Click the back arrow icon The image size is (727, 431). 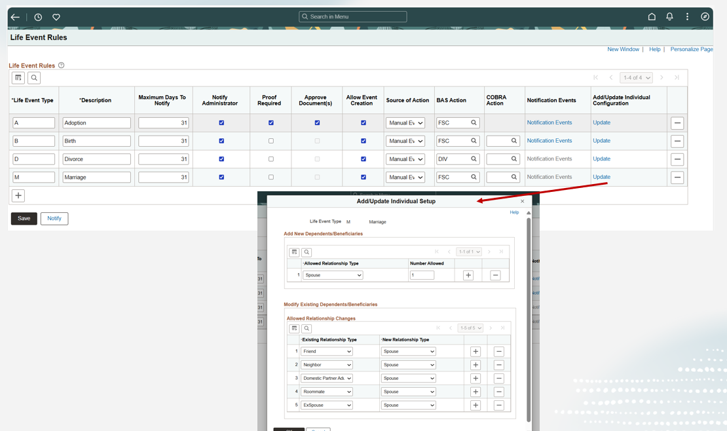[15, 17]
